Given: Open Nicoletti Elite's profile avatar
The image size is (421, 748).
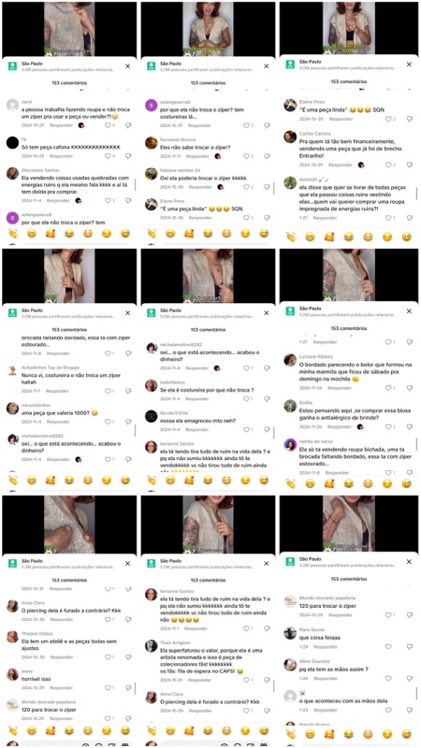Looking at the screenshot, I should (152, 416).
